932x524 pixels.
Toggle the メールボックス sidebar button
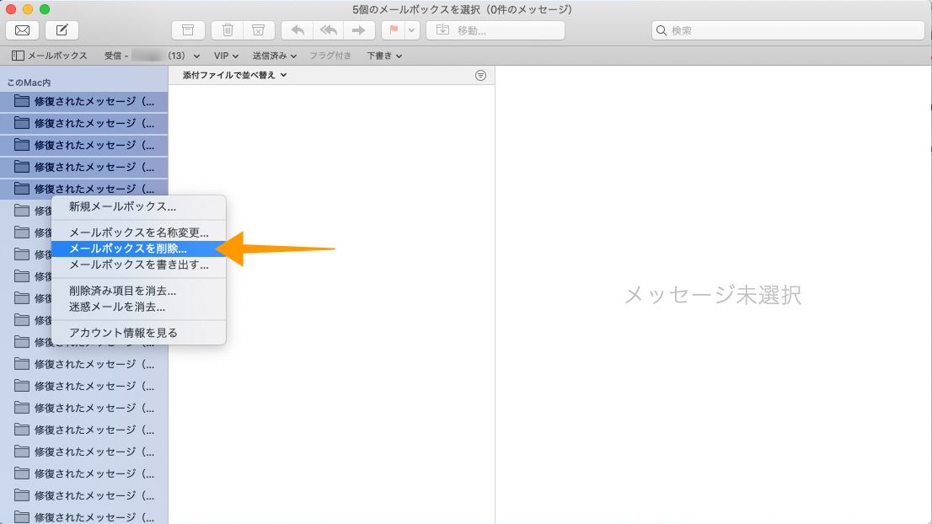pyautogui.click(x=50, y=56)
